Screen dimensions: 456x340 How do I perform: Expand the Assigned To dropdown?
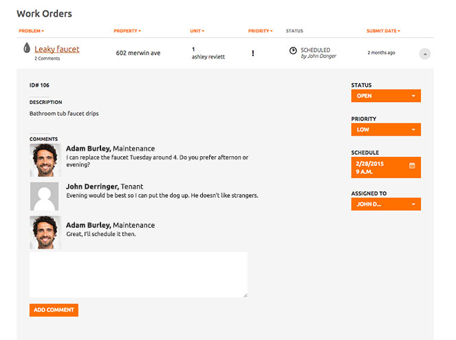(x=385, y=204)
